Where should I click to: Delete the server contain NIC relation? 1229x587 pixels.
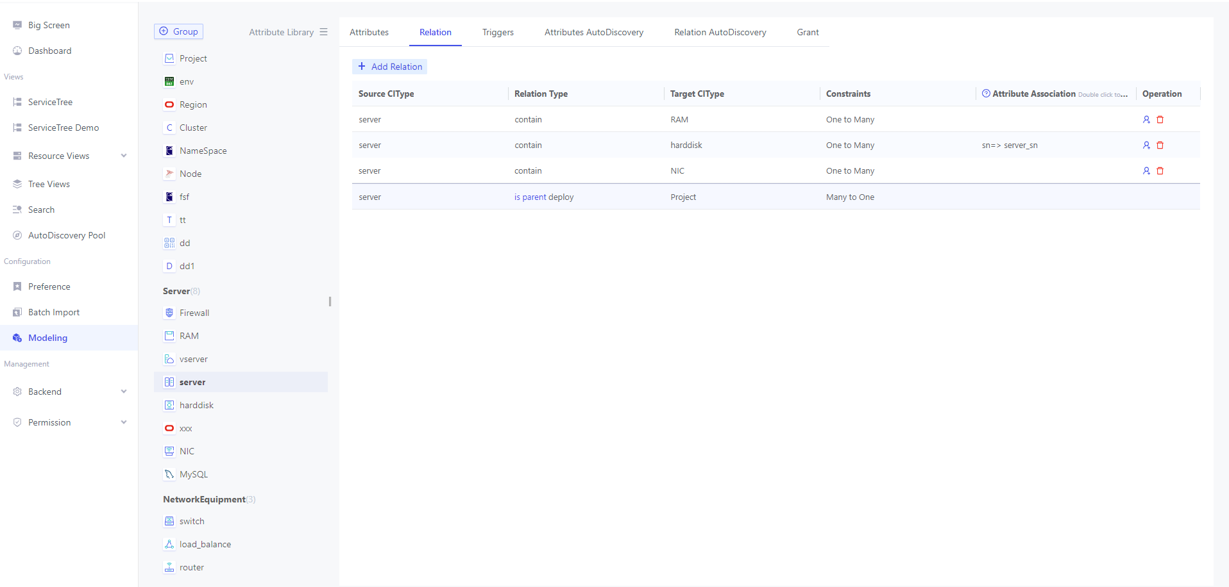(1160, 170)
